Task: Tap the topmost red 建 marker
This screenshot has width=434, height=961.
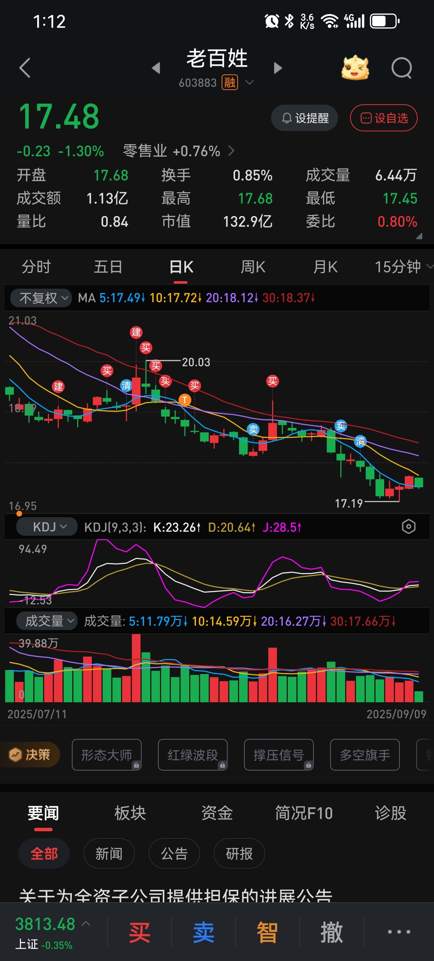Action: click(x=136, y=332)
